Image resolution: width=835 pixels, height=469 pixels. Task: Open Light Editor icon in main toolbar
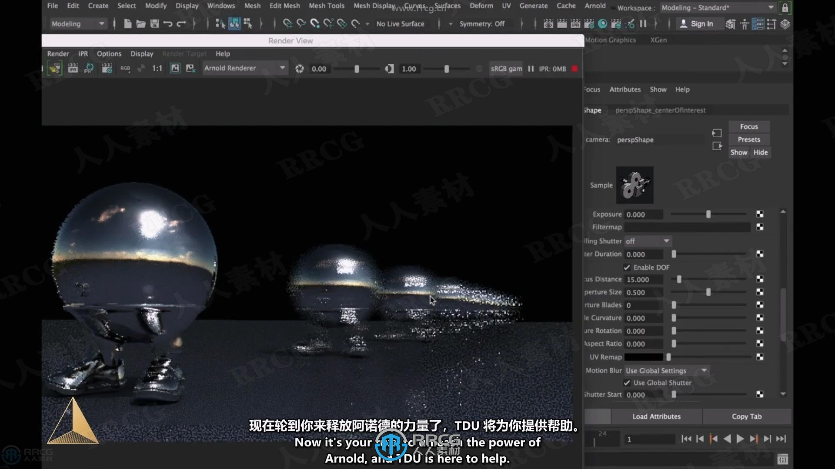630,23
